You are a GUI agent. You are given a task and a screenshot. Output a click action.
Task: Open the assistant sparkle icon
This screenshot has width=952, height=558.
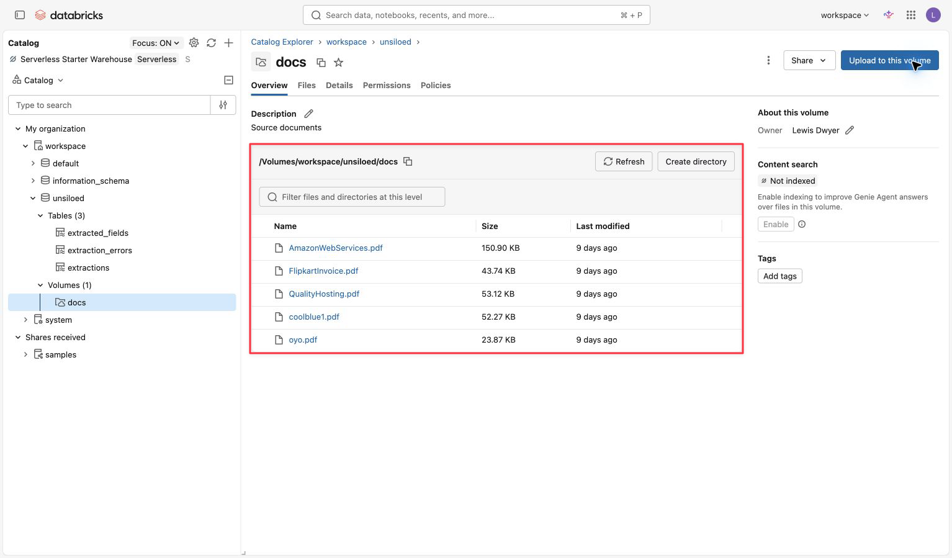click(889, 15)
